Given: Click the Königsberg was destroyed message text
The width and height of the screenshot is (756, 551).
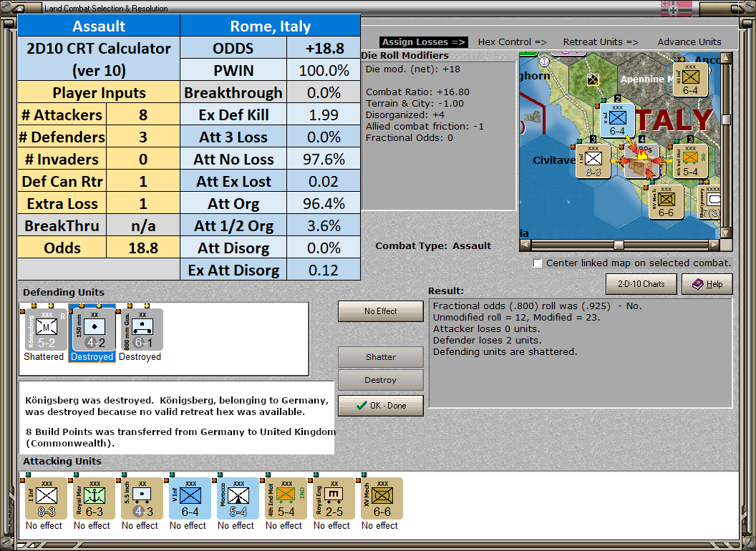Looking at the screenshot, I should (177, 406).
